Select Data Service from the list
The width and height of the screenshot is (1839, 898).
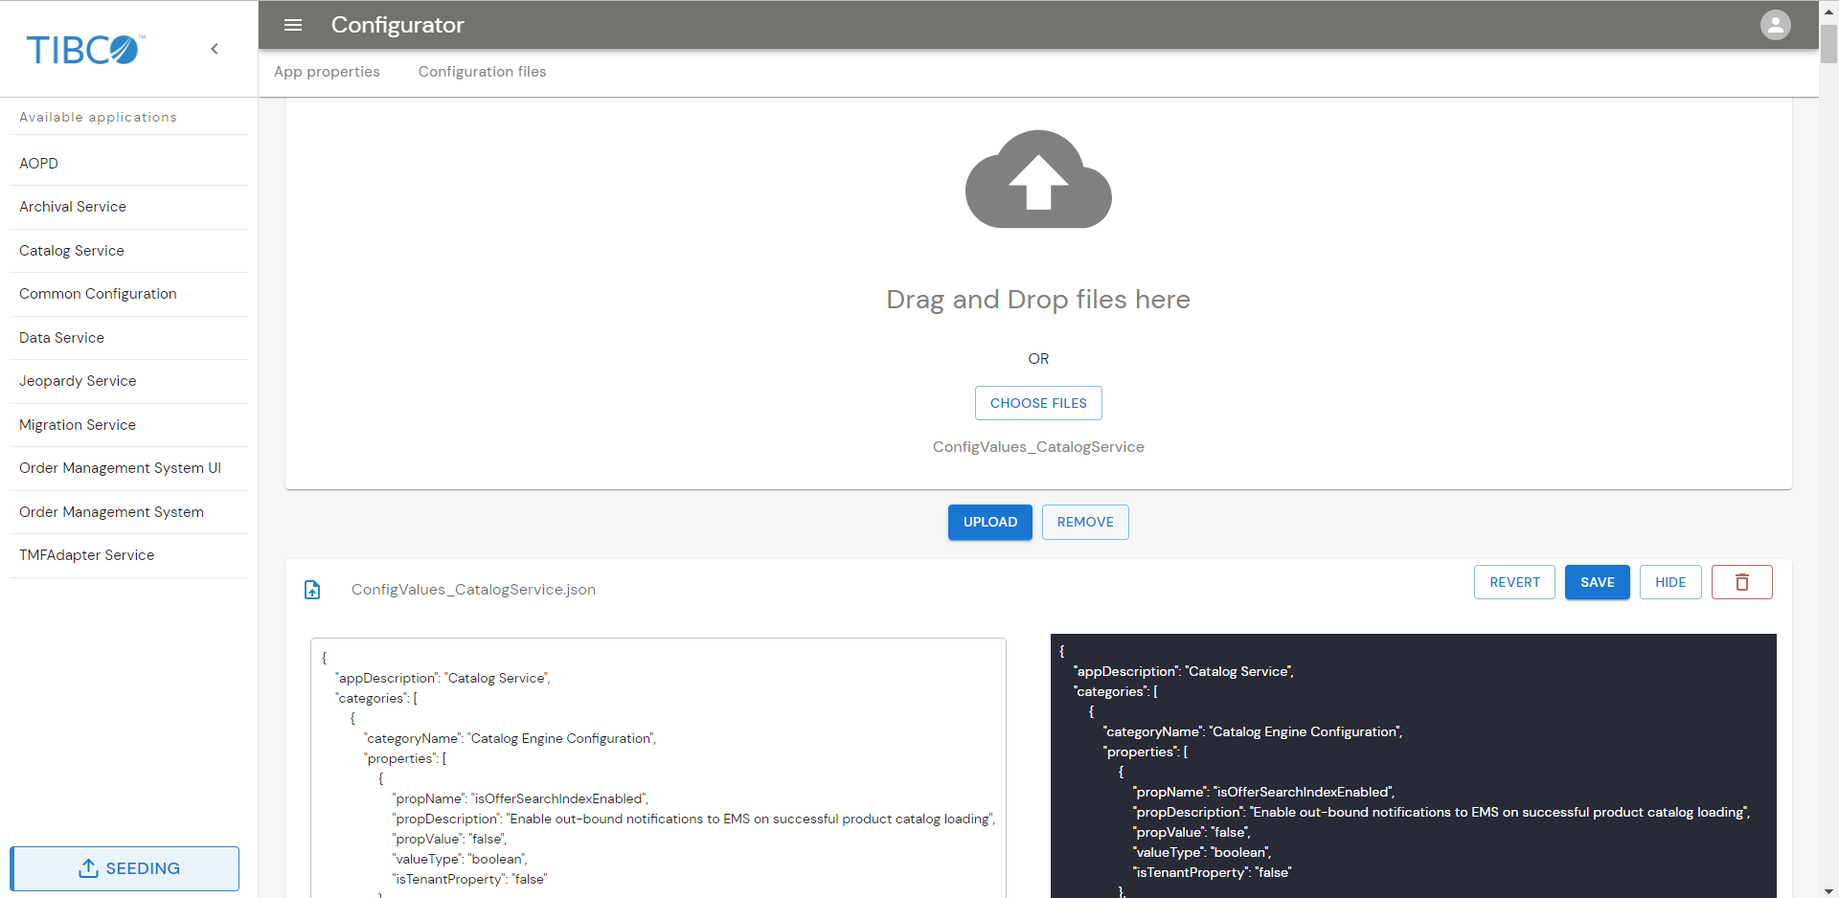tap(128, 338)
